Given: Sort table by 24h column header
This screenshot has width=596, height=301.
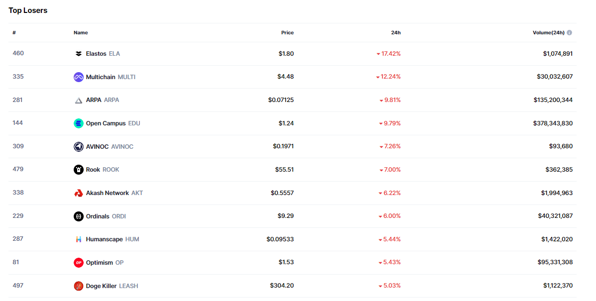Looking at the screenshot, I should tap(396, 33).
